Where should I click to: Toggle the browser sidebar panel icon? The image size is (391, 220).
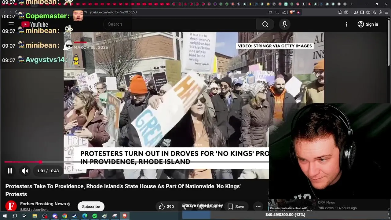tap(362, 12)
